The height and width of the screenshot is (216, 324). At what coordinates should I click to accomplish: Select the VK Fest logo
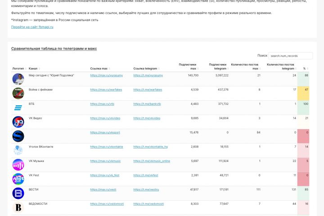click(18, 179)
